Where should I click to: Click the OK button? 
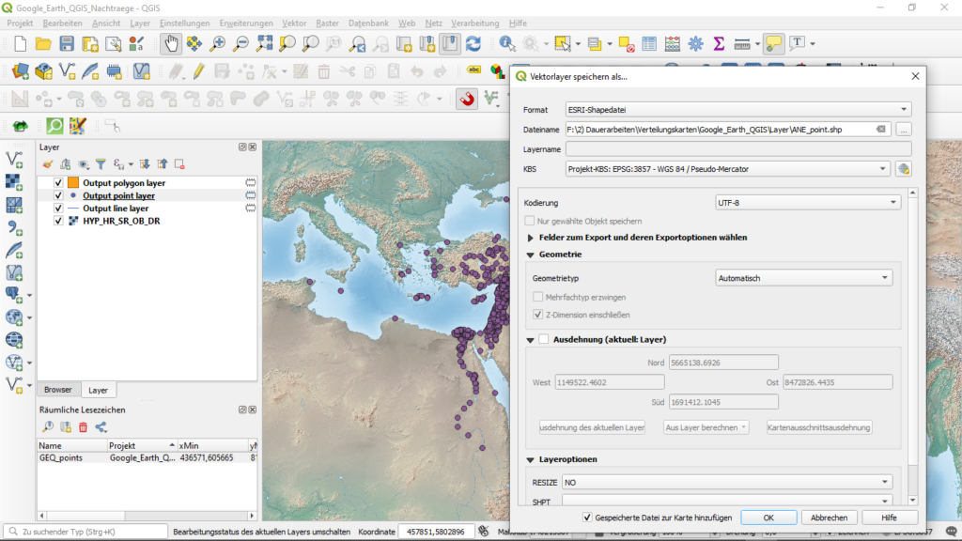768,518
